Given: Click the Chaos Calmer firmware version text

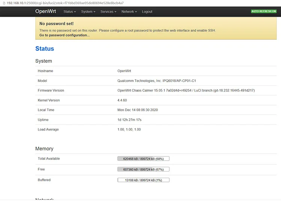Looking at the screenshot, I should pyautogui.click(x=186, y=91).
